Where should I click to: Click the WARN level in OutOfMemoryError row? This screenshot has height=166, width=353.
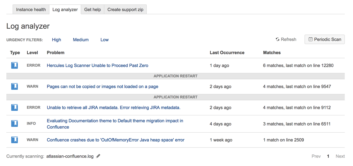32,140
